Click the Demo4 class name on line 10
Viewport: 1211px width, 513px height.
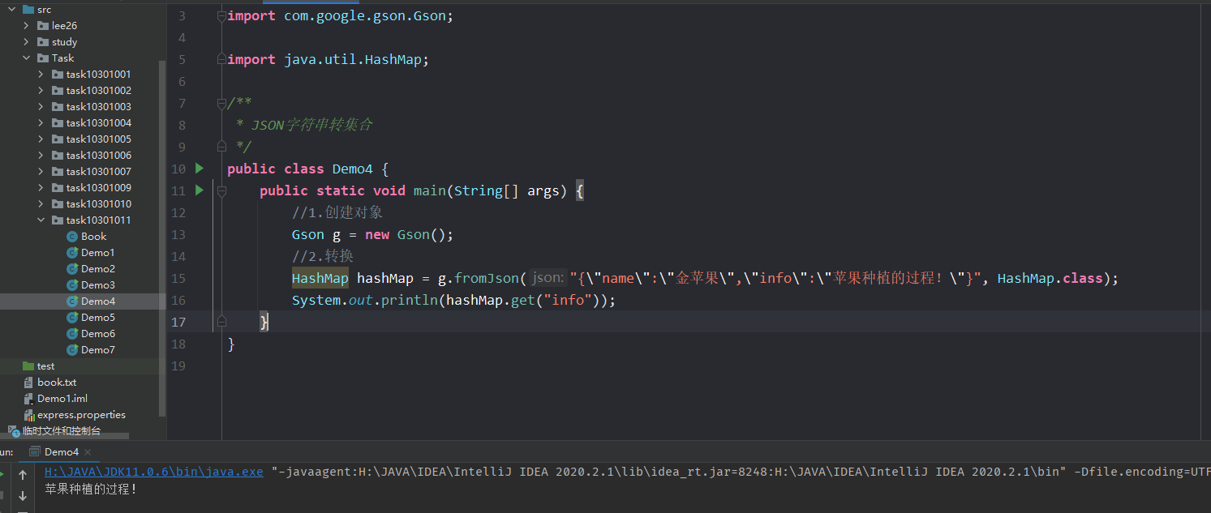click(x=353, y=169)
